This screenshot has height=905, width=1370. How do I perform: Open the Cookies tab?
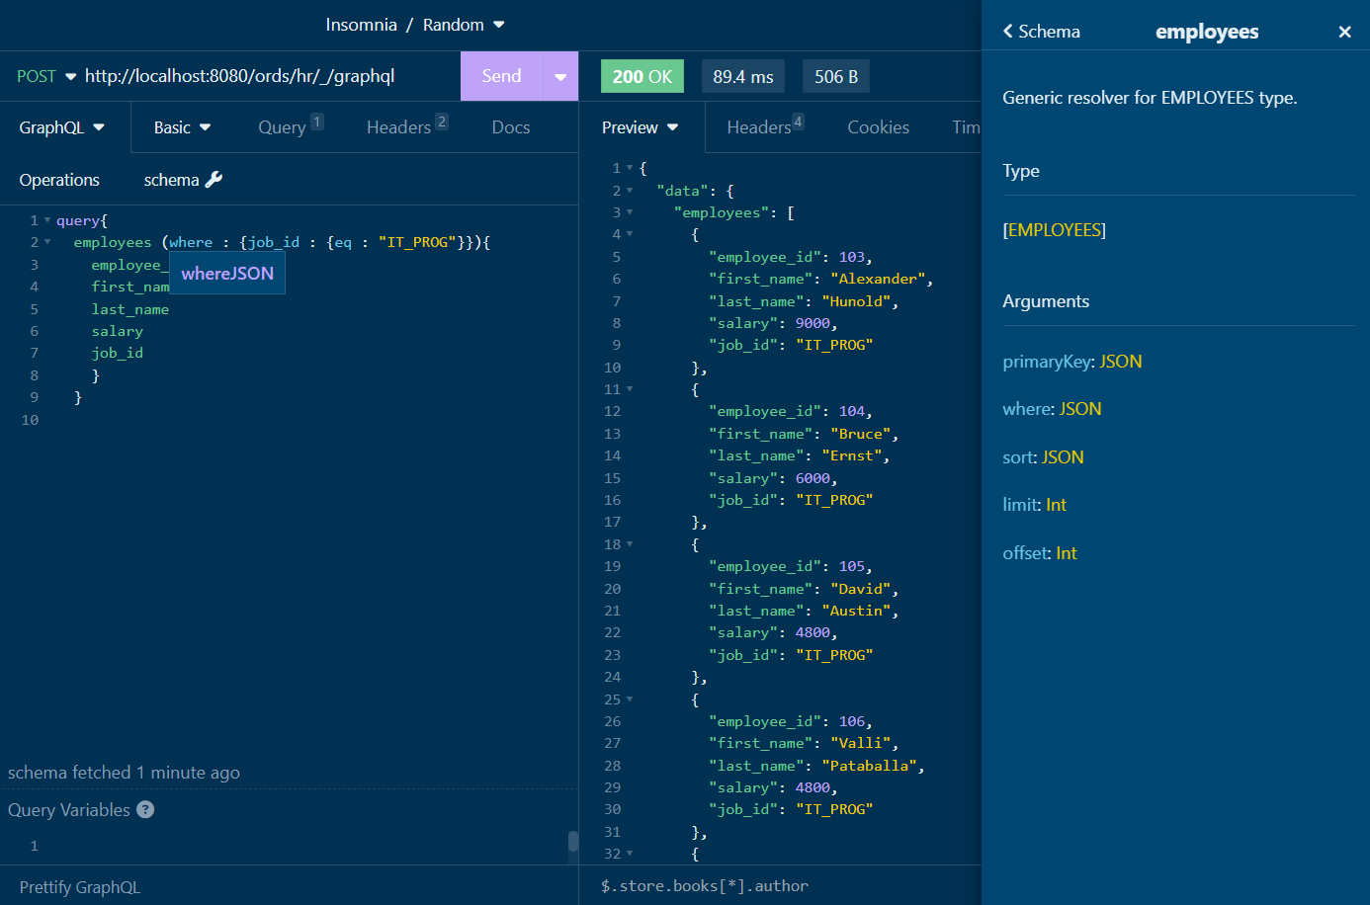point(879,127)
